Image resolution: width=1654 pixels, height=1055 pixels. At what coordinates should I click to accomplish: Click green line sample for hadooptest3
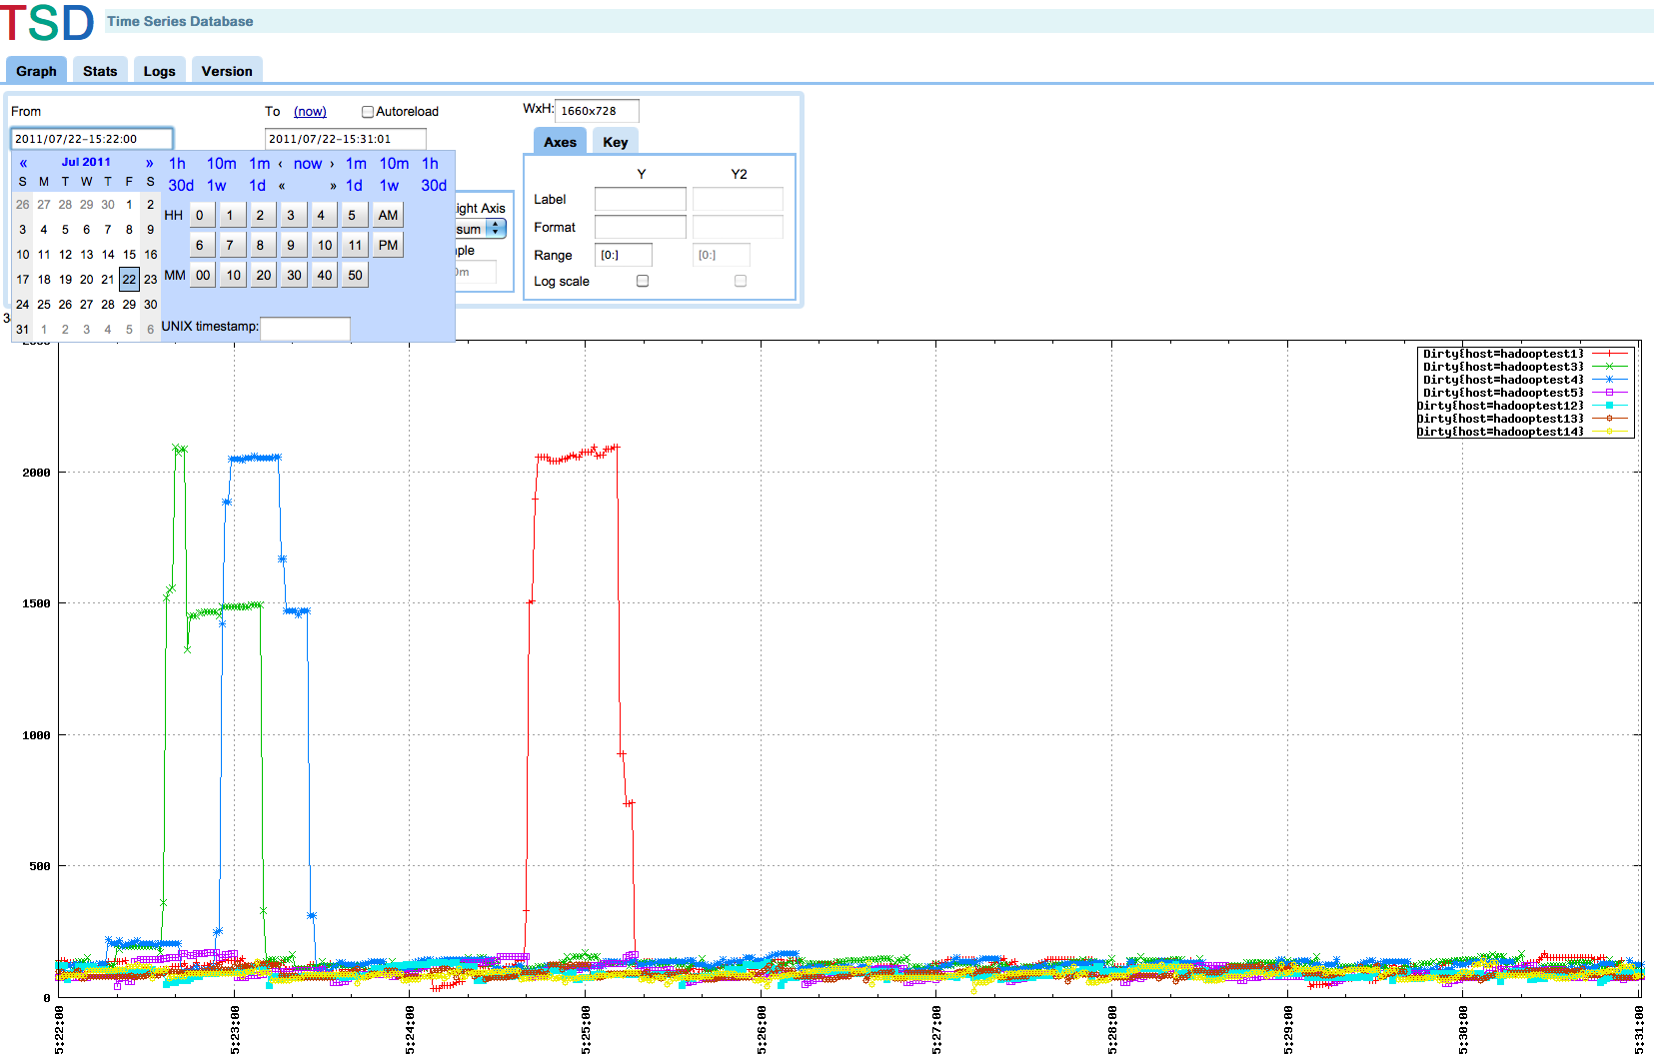[x=1610, y=367]
